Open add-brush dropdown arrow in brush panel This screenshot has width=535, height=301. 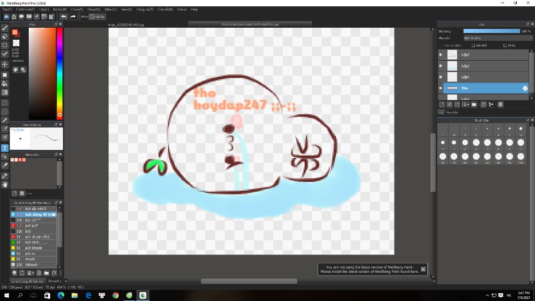33,273
